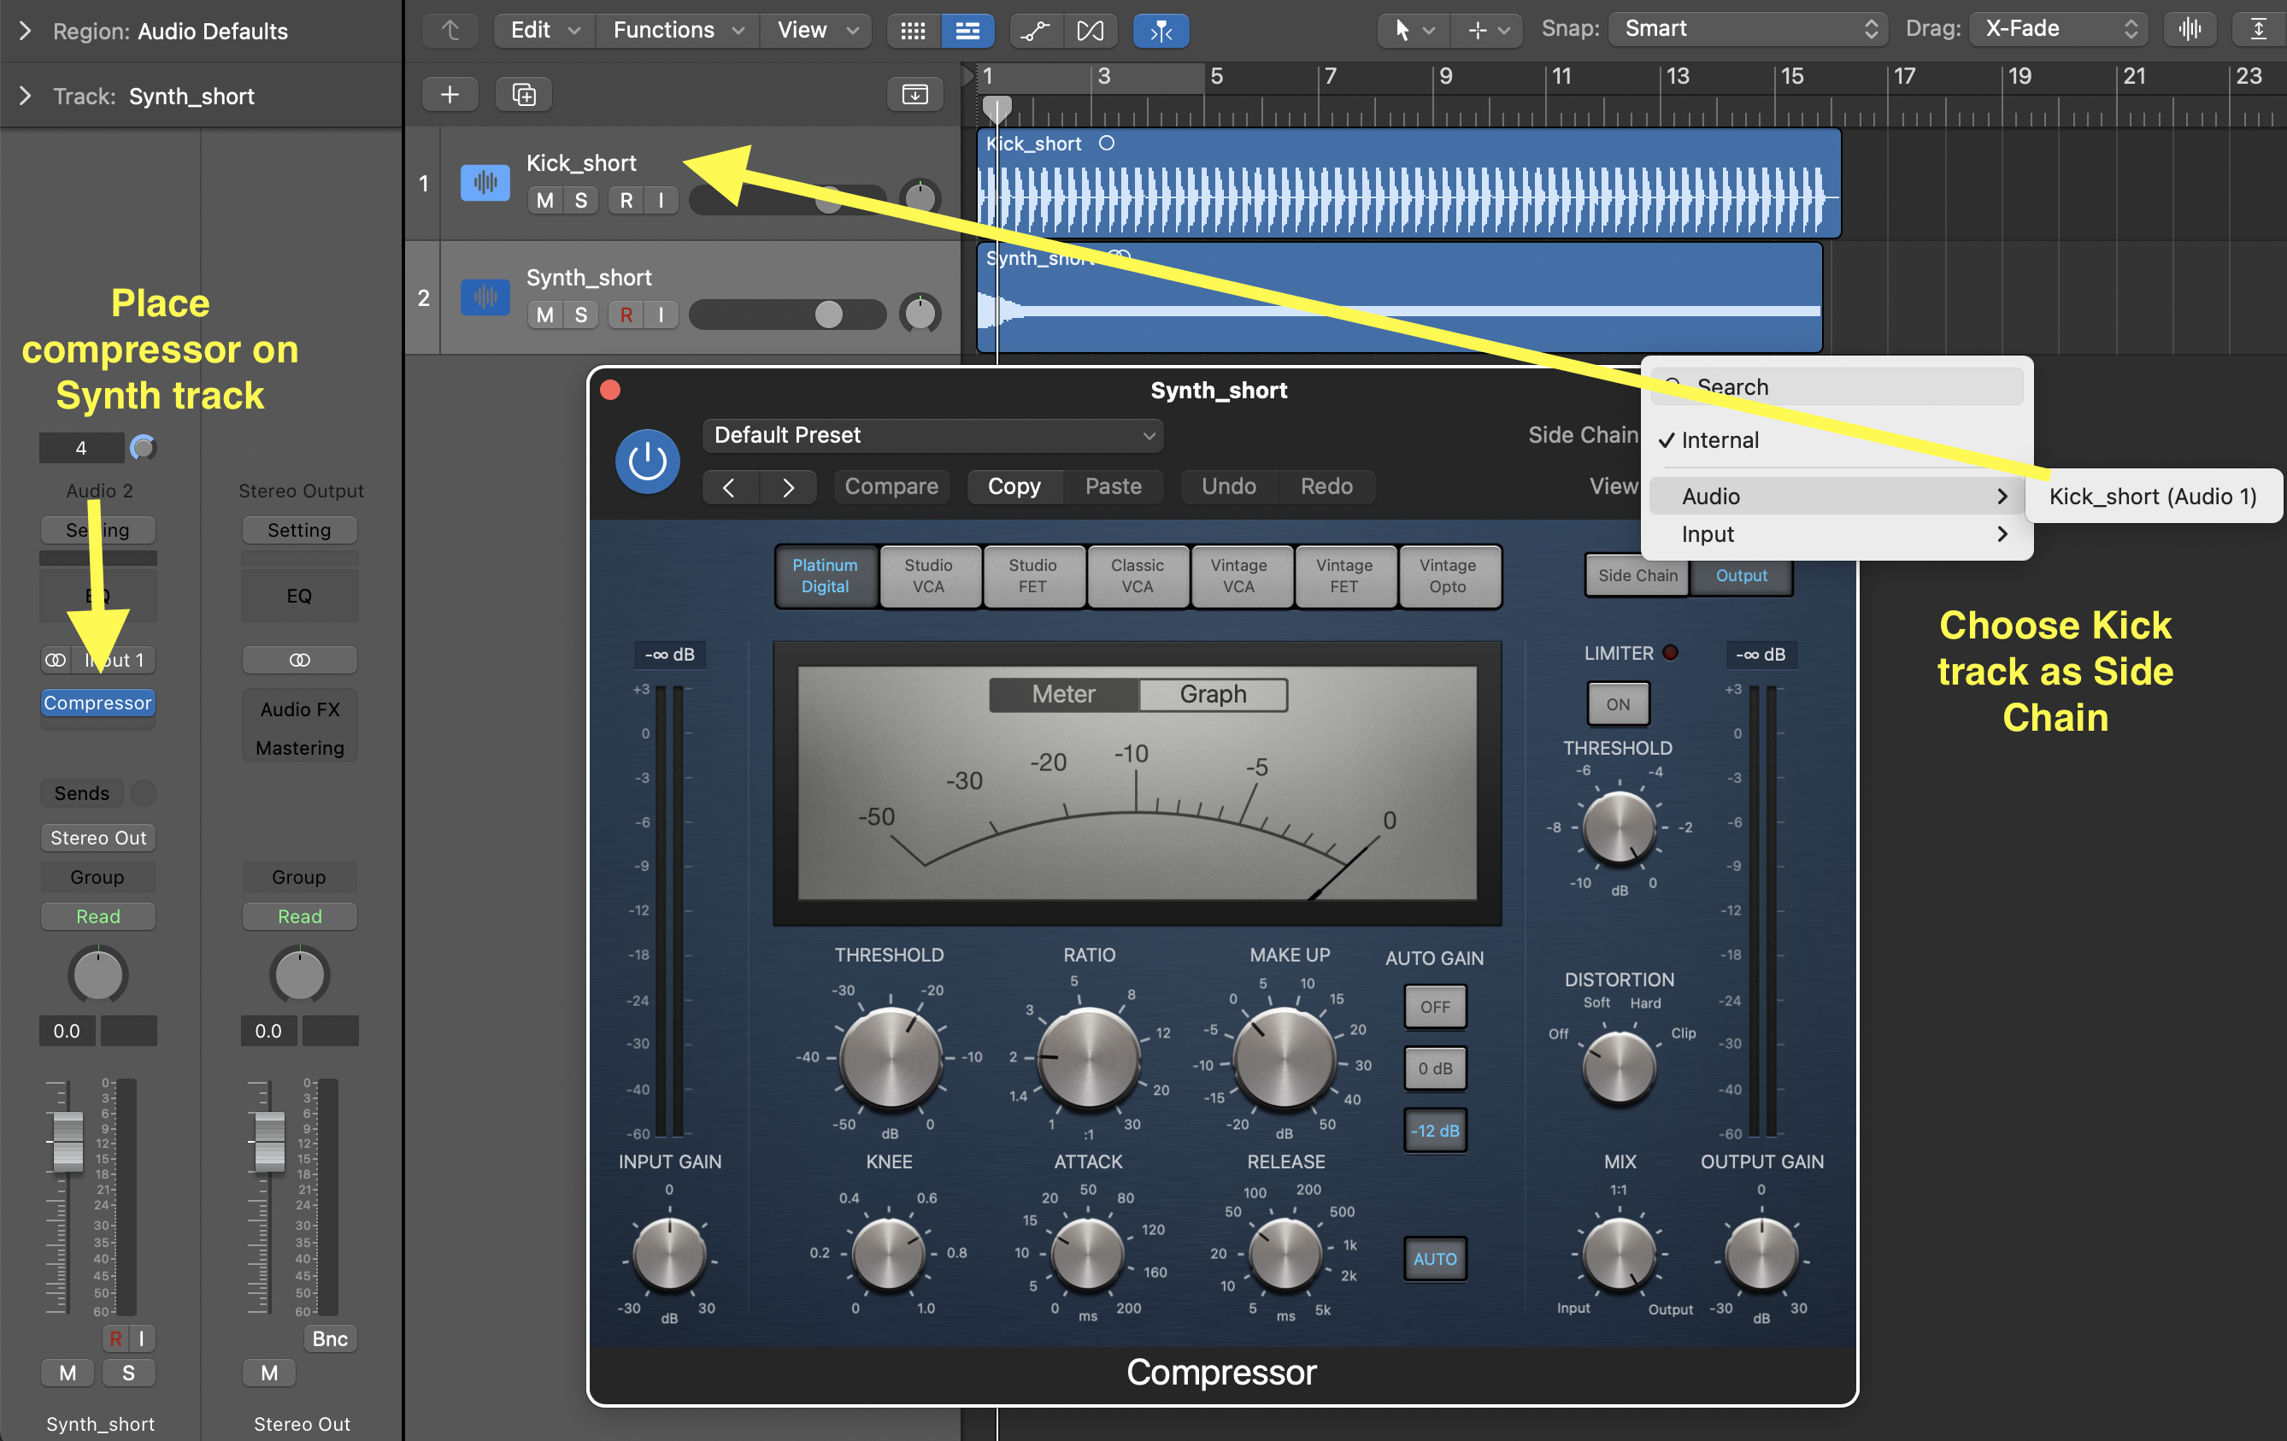The image size is (2287, 1441).
Task: Click the waveform zoom icon at top right
Action: click(2190, 29)
